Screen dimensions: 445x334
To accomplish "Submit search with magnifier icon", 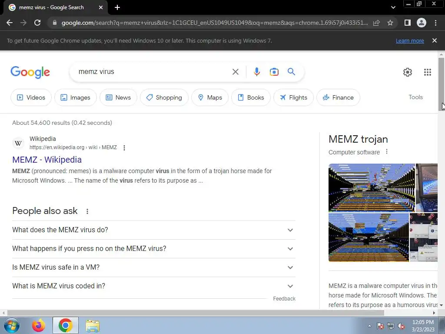I will [x=292, y=72].
